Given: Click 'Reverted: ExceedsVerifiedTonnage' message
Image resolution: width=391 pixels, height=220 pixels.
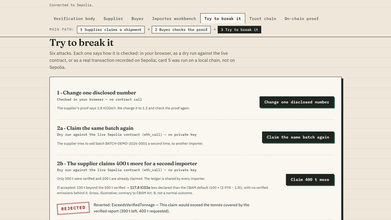Looking at the screenshot, I should pyautogui.click(x=171, y=208).
